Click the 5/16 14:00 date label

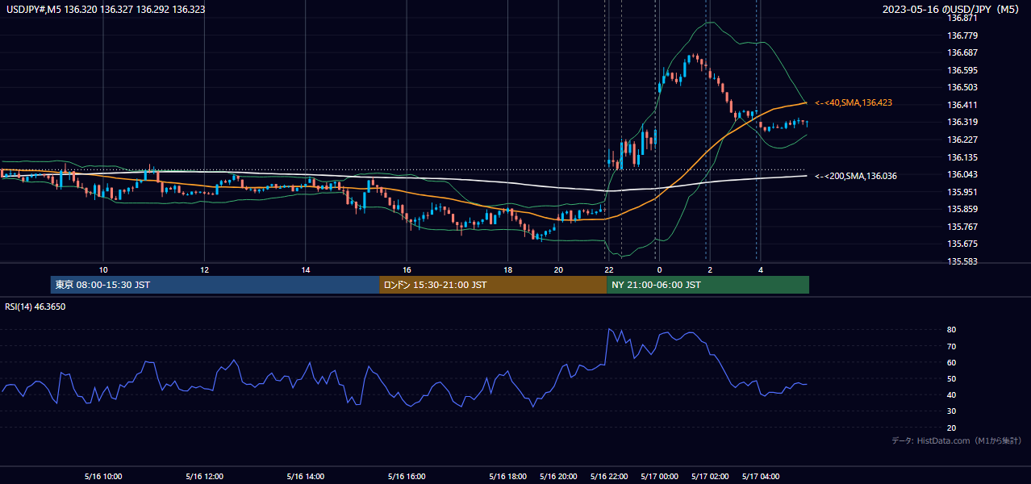pyautogui.click(x=305, y=477)
